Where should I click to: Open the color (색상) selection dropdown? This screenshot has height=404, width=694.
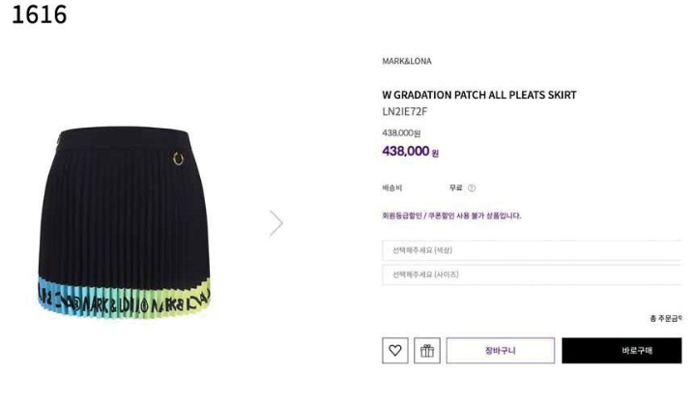532,250
